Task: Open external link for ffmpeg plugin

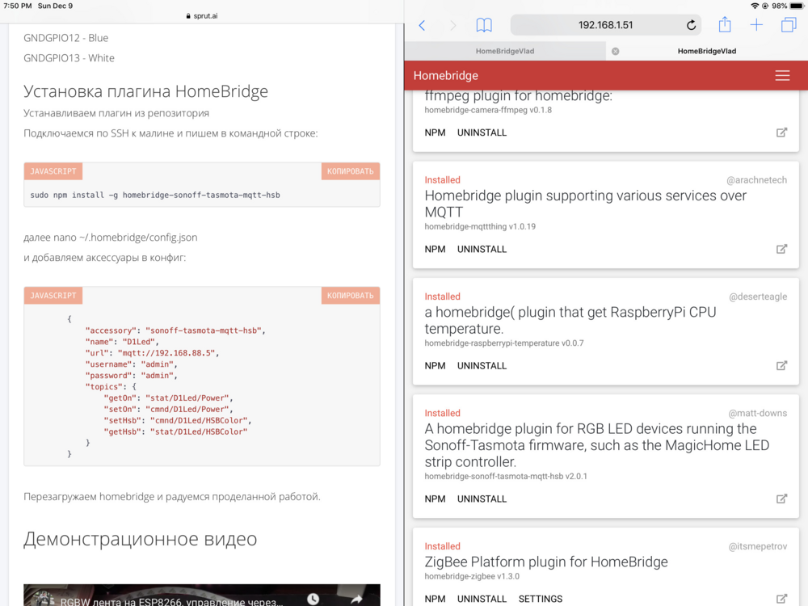Action: click(x=781, y=133)
